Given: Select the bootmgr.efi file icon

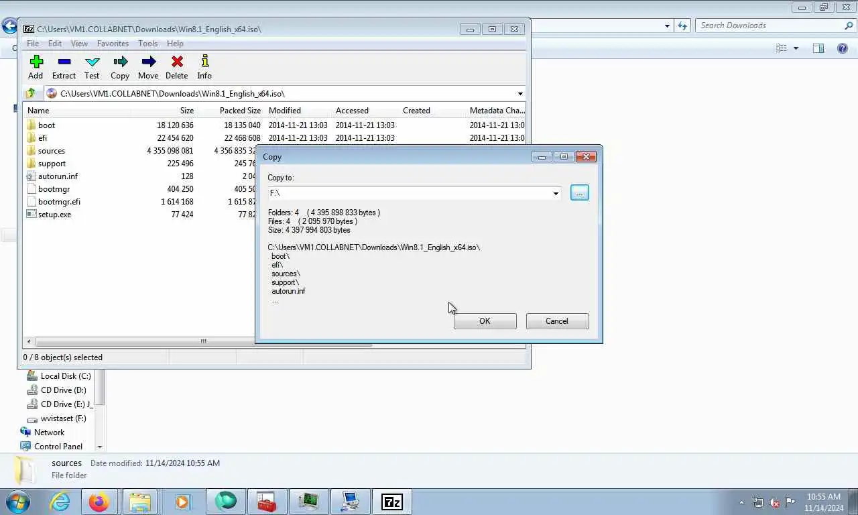Looking at the screenshot, I should [x=31, y=201].
